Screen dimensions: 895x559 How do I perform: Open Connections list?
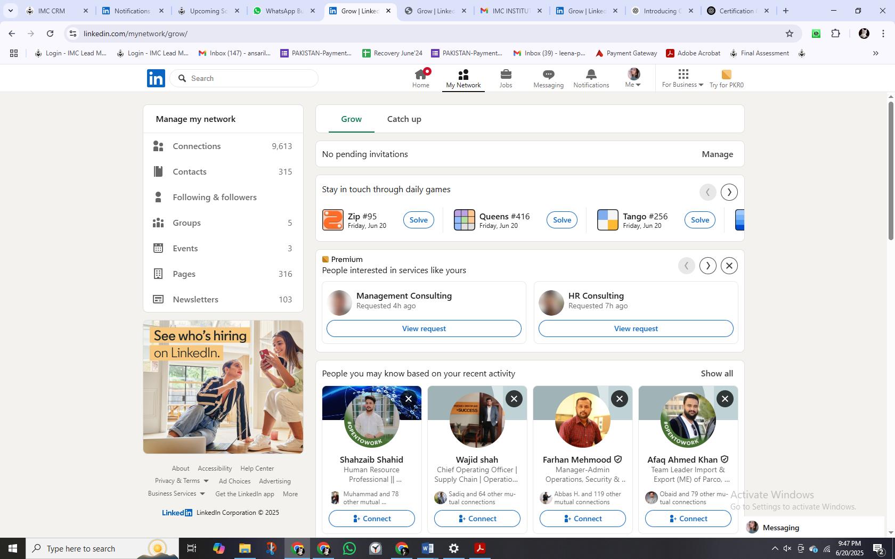[x=223, y=146]
